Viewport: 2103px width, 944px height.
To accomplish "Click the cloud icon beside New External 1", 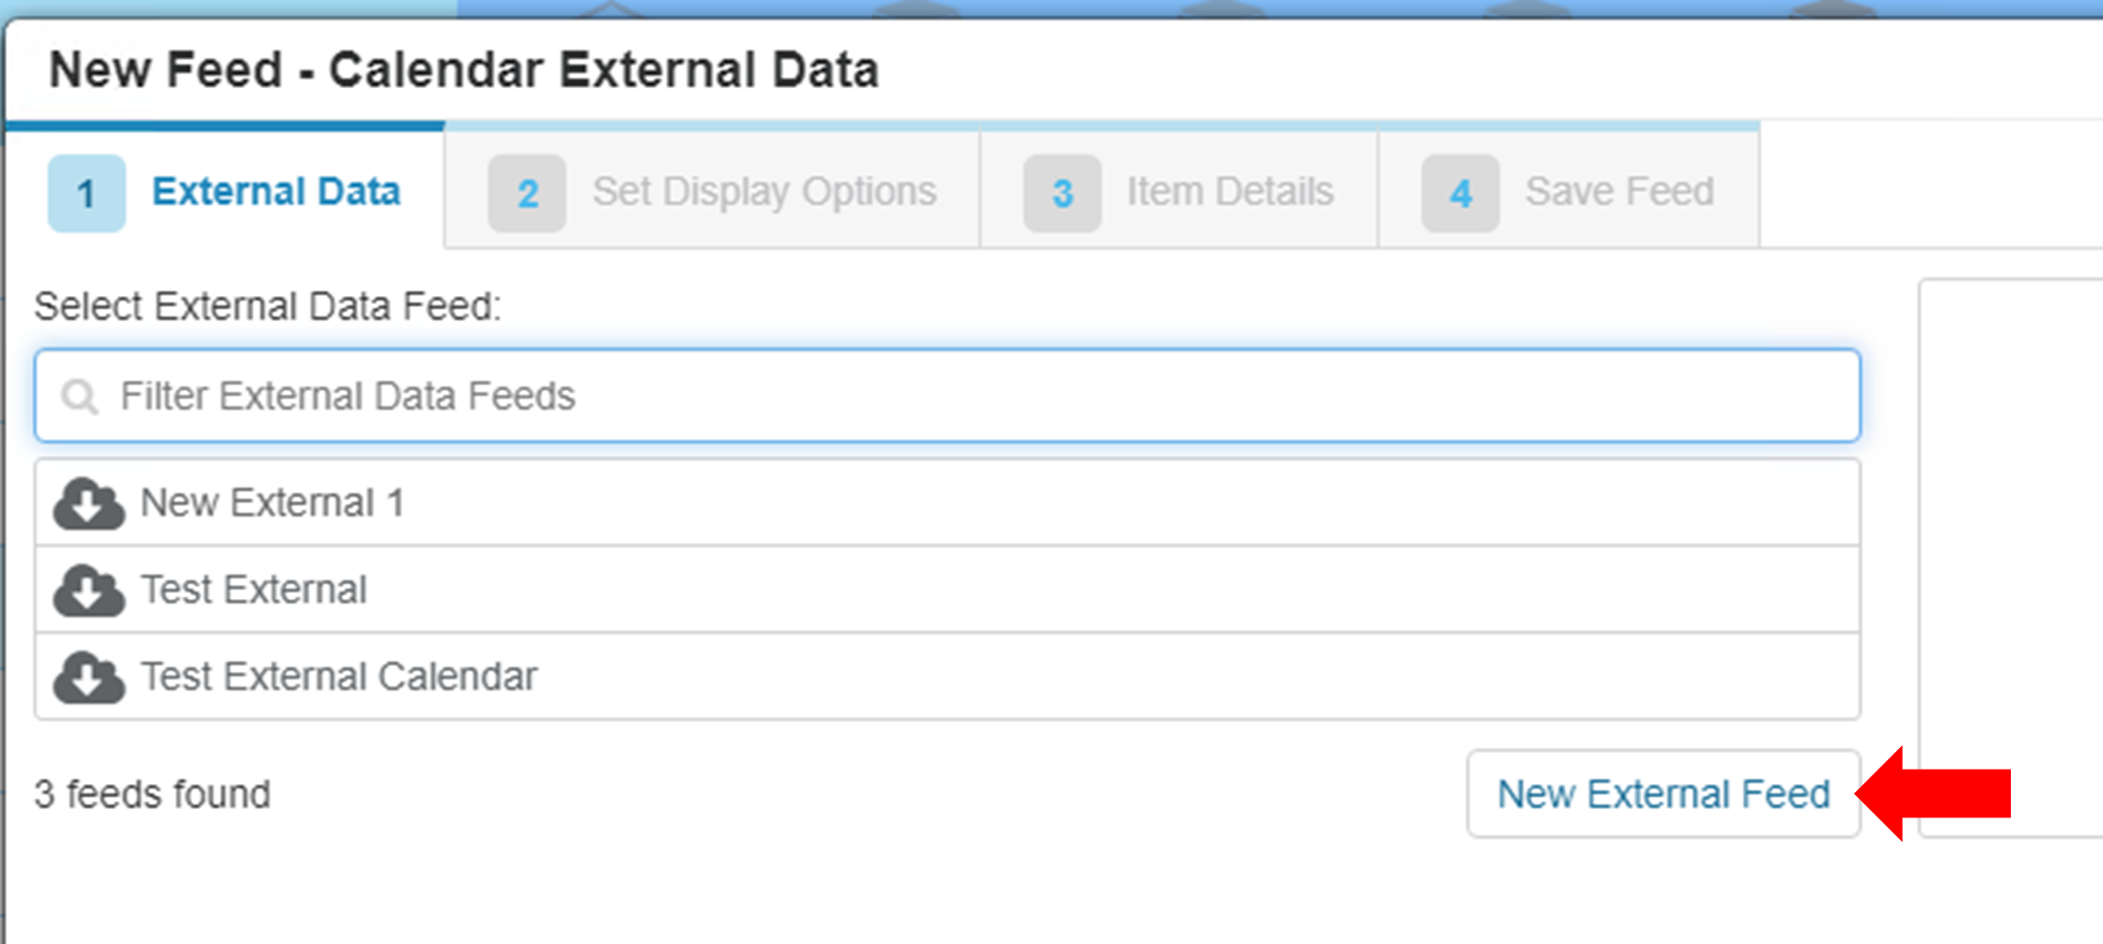I will tap(87, 502).
